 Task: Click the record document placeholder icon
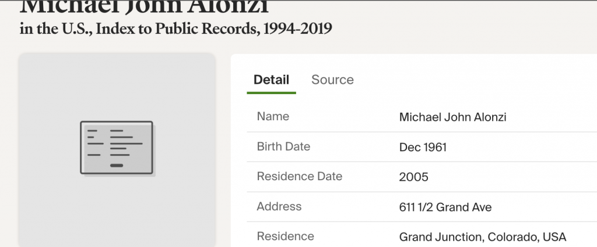(x=117, y=148)
